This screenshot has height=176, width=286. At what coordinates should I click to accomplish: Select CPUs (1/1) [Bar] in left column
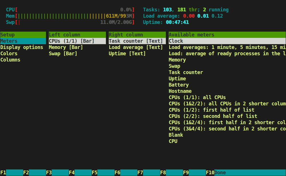[x=77, y=41]
